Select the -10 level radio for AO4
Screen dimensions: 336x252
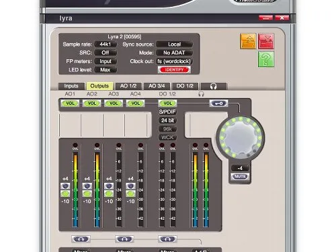click(130, 194)
